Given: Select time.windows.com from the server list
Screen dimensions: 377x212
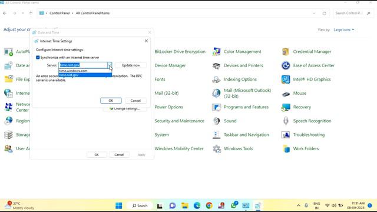Looking at the screenshot, I should click(85, 71).
